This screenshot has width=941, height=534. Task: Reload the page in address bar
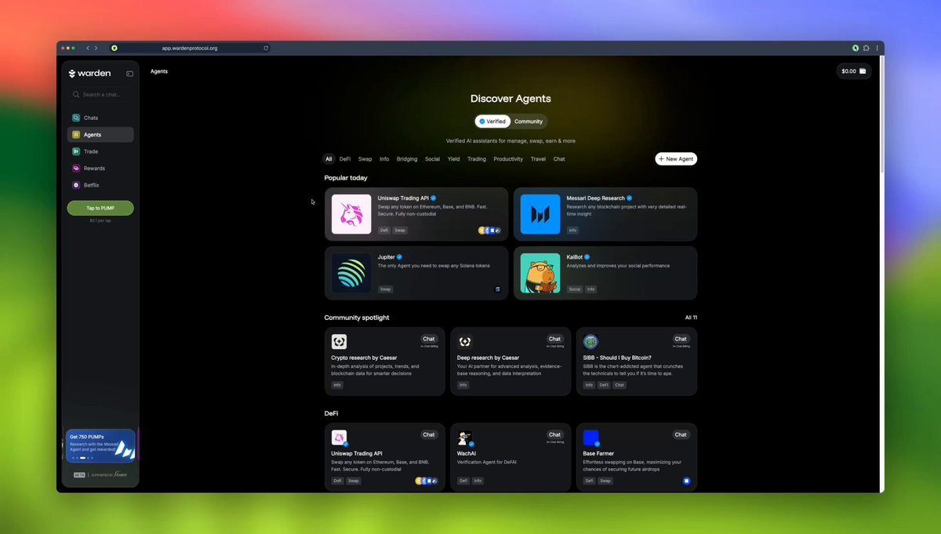[x=266, y=48]
